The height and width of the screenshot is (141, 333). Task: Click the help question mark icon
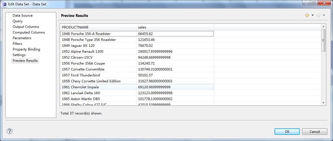pyautogui.click(x=10, y=131)
